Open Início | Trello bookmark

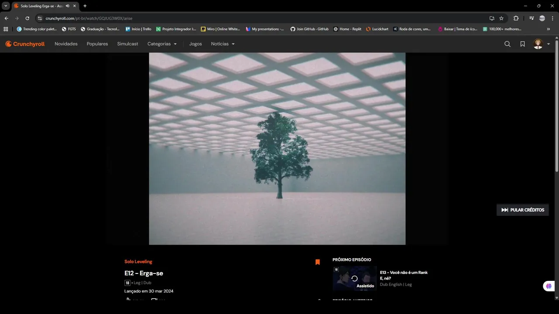[x=138, y=29]
